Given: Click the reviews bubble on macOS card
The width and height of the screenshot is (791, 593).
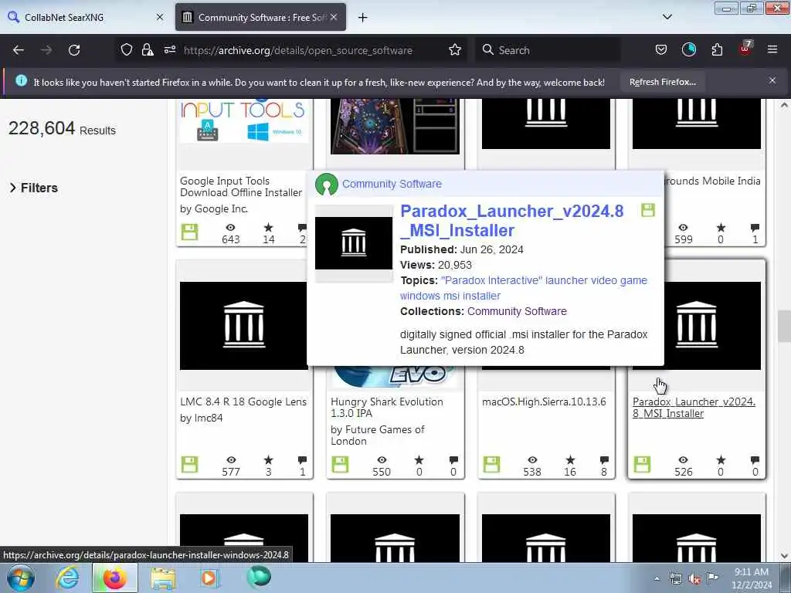Looking at the screenshot, I should 604,460.
